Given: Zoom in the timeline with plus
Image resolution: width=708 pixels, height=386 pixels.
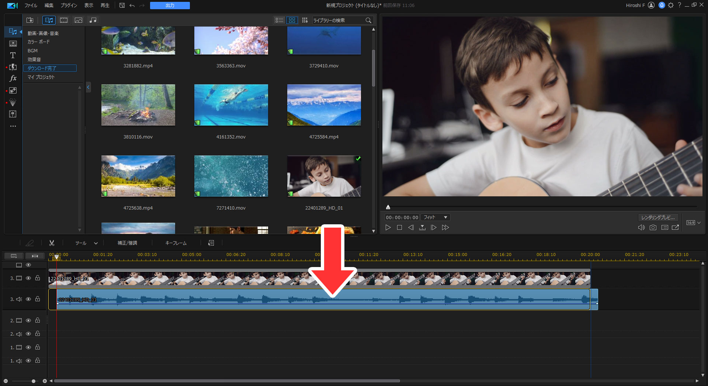Looking at the screenshot, I should point(45,381).
